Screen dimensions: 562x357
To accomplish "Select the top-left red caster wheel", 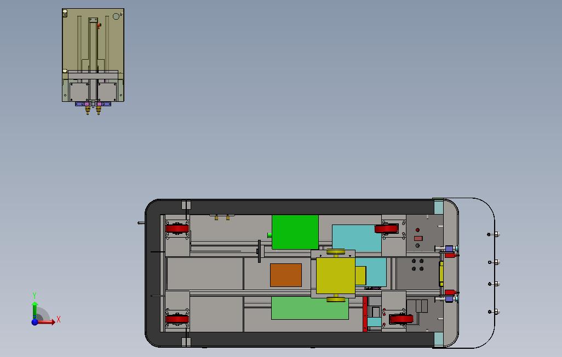I will (177, 228).
